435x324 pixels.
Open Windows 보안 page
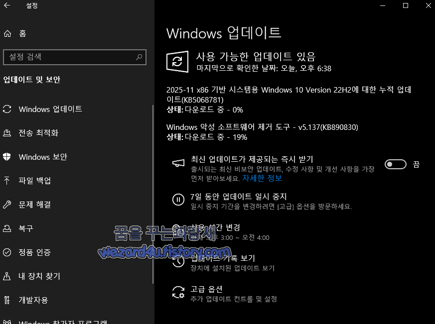click(43, 157)
